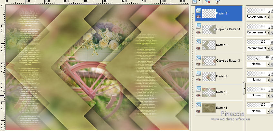Screen dimensions: 273x131
Task: Toggle visibility of Copie de Raster 4
Action: pos(199,32)
